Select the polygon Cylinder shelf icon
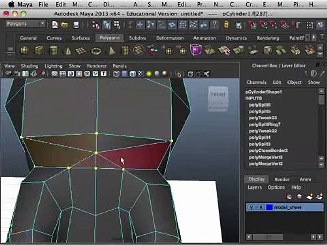 coord(53,50)
